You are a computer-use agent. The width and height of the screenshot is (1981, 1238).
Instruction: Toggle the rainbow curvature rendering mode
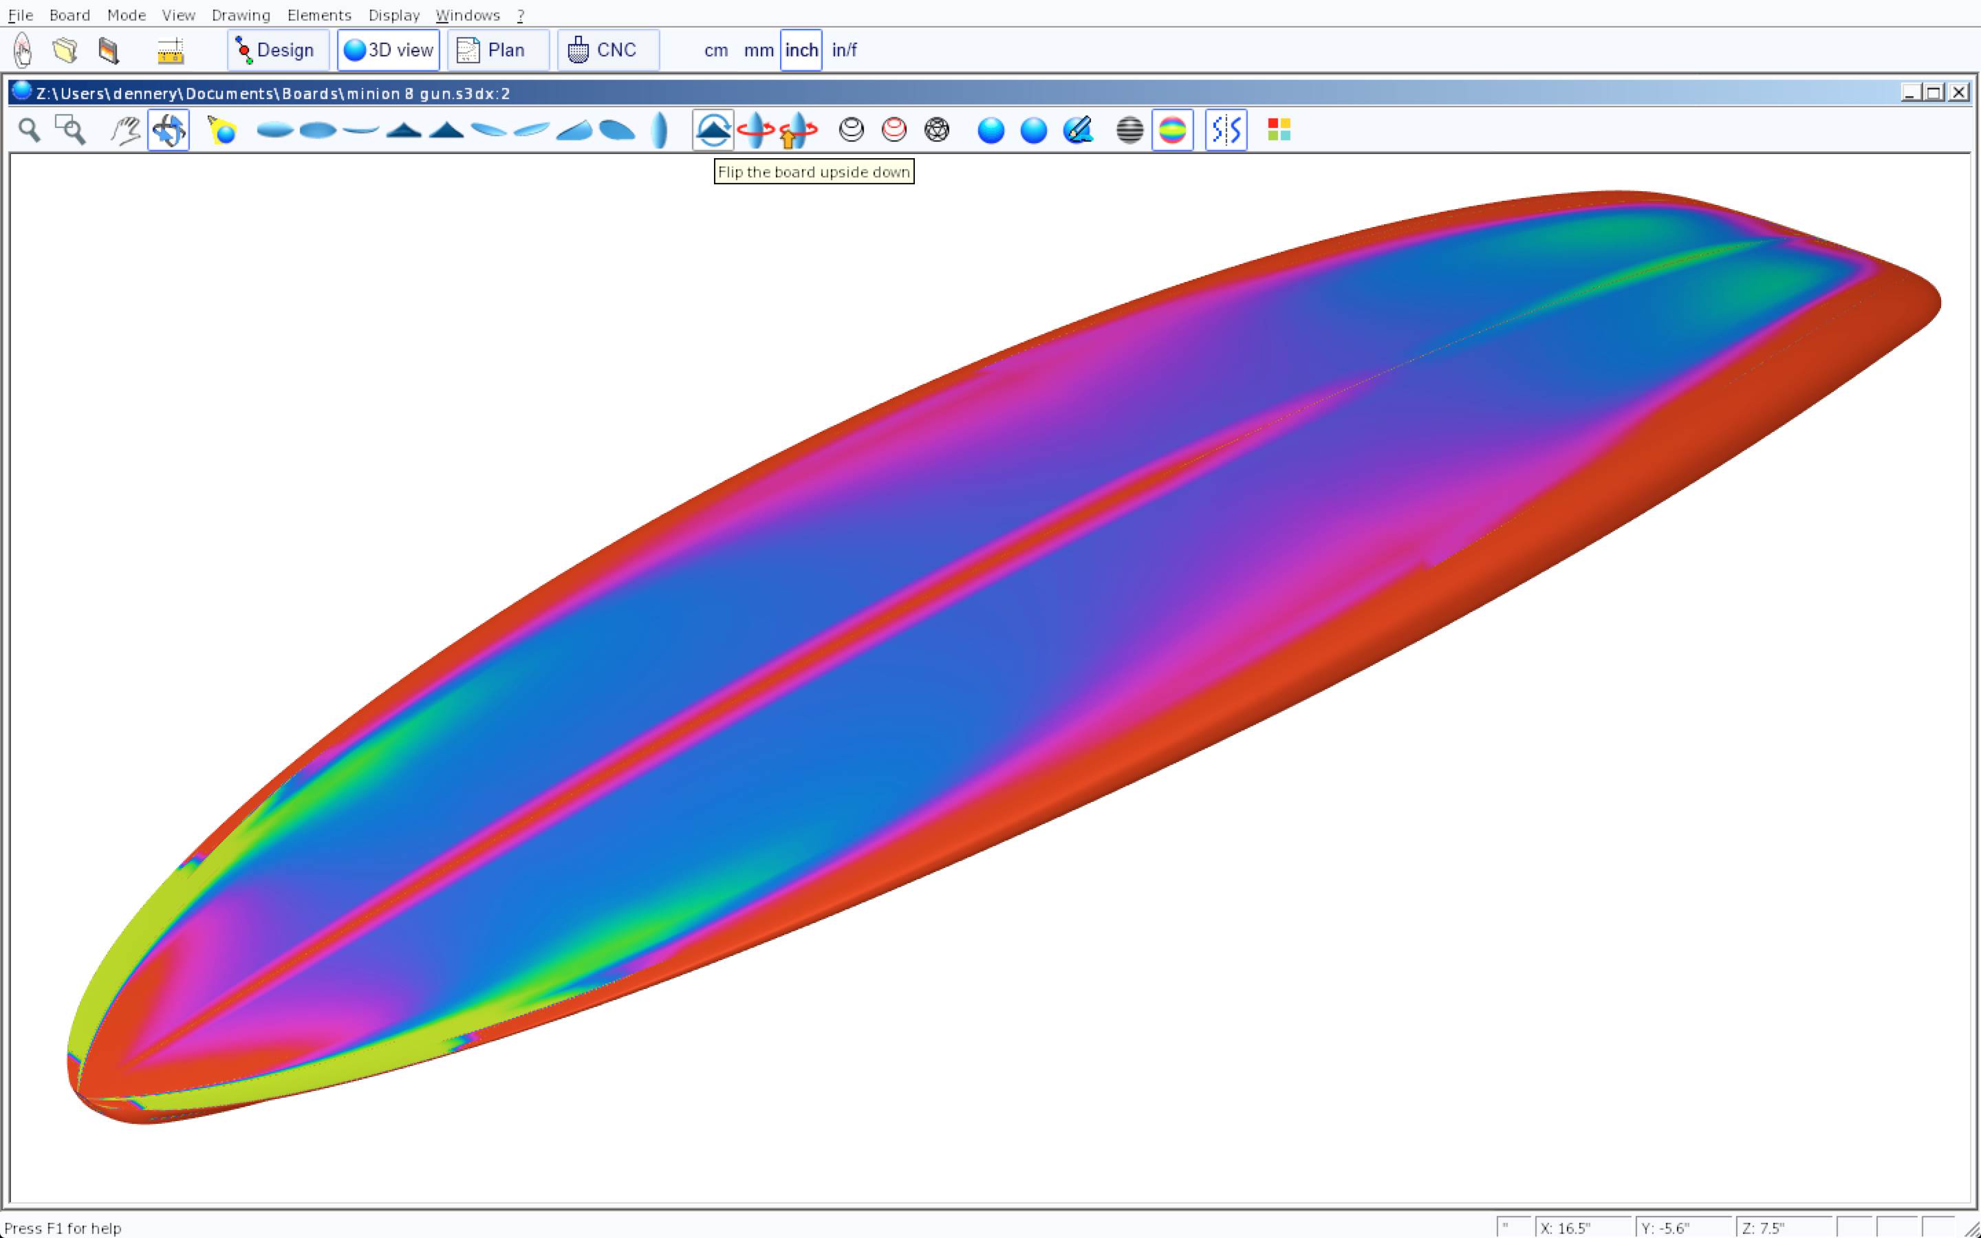pyautogui.click(x=1172, y=130)
